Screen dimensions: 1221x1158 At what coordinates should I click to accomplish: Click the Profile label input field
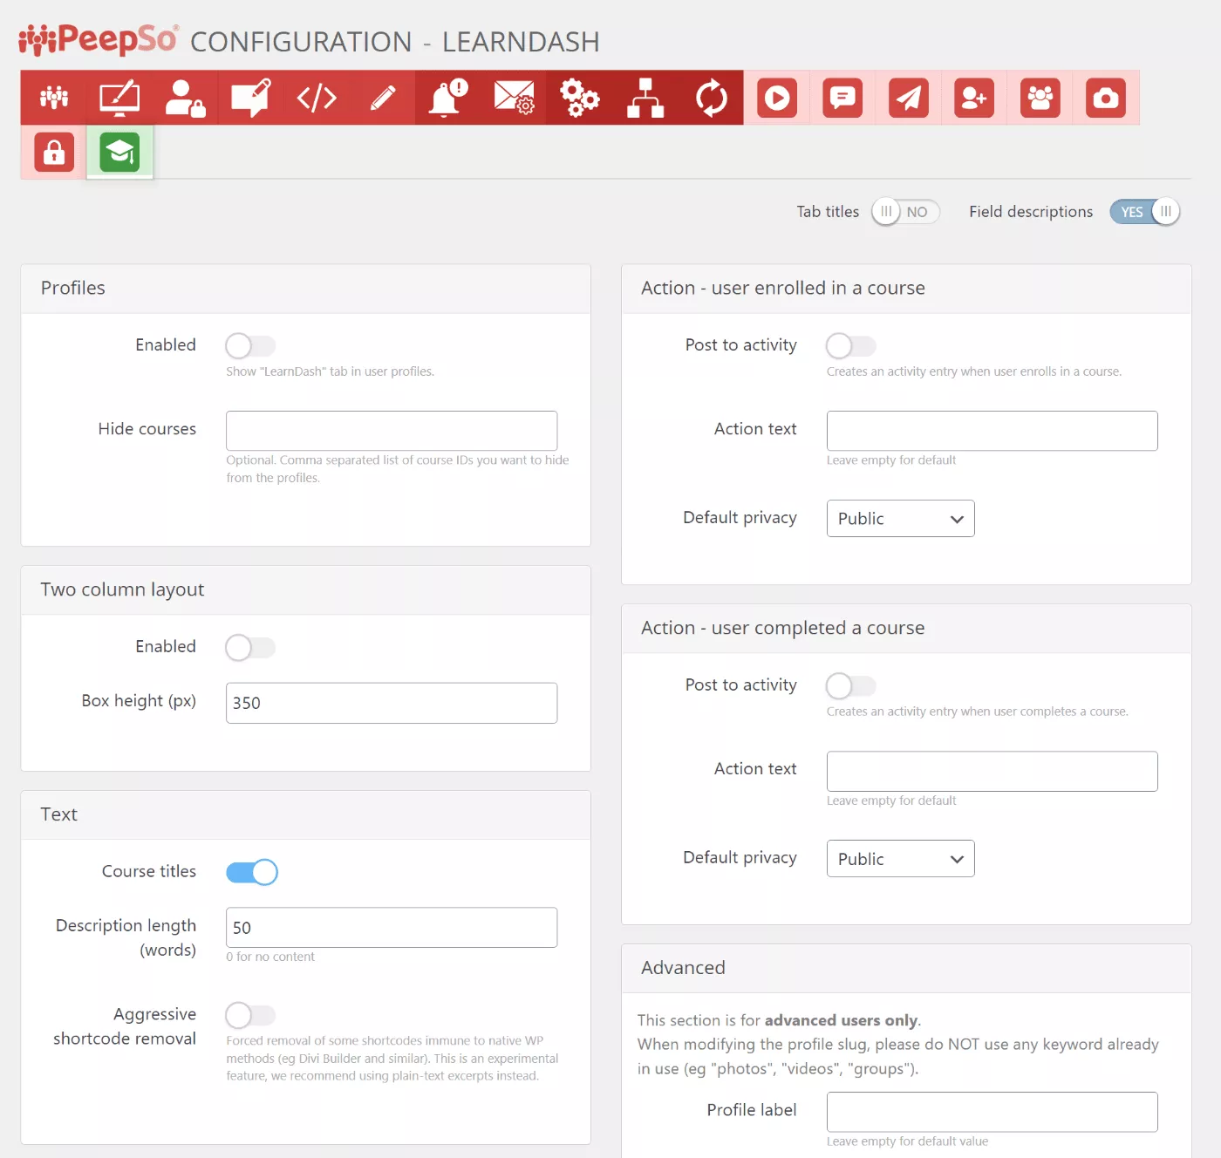point(992,1112)
